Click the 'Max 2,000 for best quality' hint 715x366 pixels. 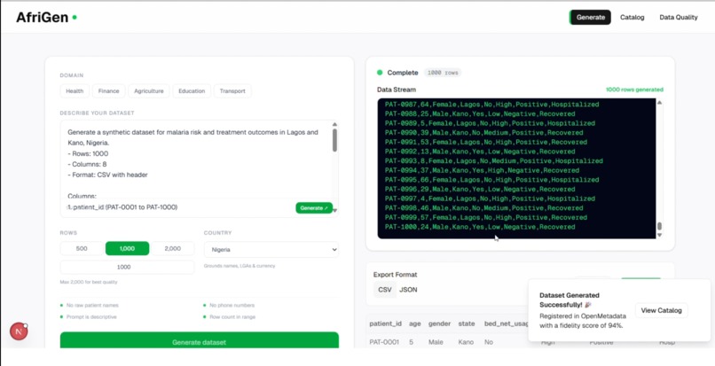coord(89,282)
